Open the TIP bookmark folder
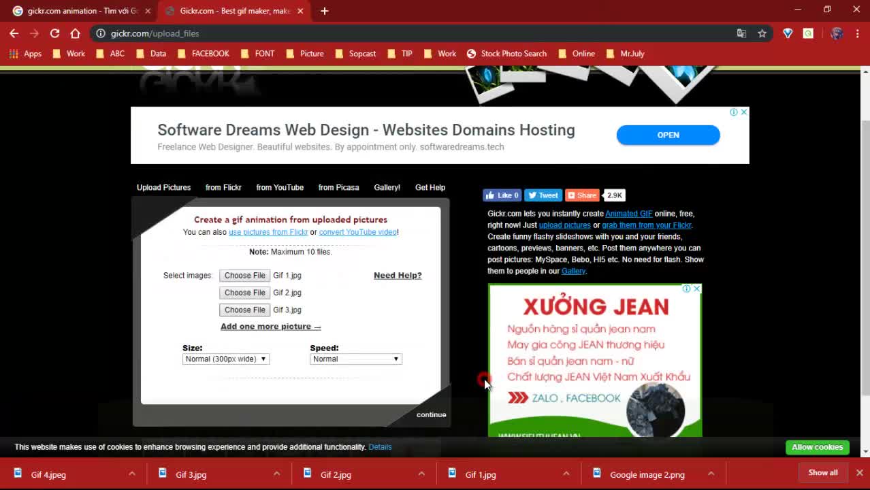This screenshot has width=870, height=490. coord(400,54)
